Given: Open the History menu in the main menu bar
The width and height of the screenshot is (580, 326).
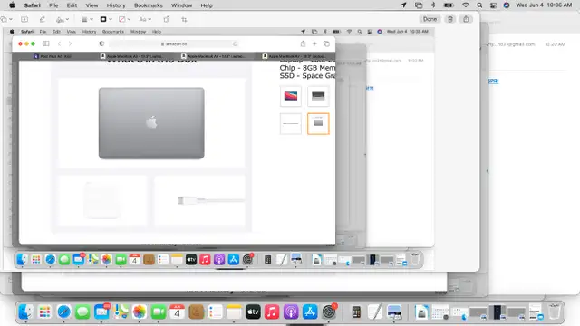Looking at the screenshot, I should (116, 5).
